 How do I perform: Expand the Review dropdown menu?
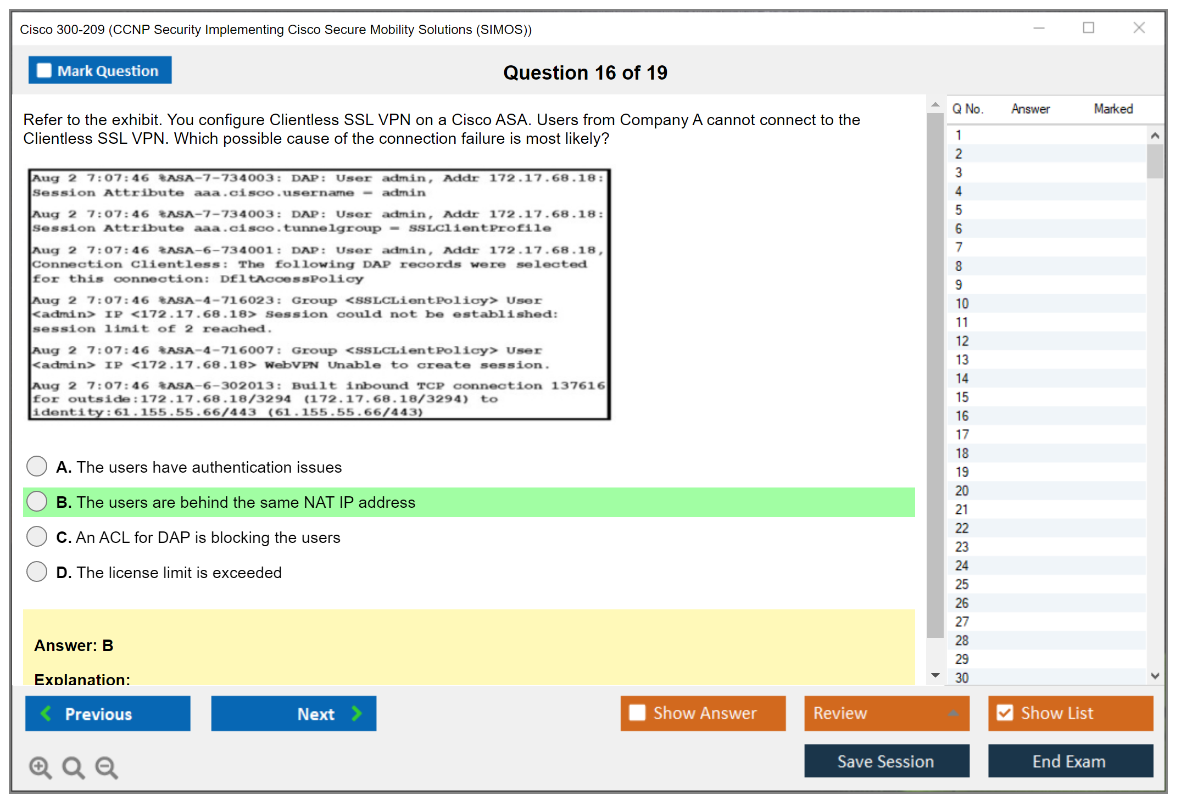click(x=953, y=713)
